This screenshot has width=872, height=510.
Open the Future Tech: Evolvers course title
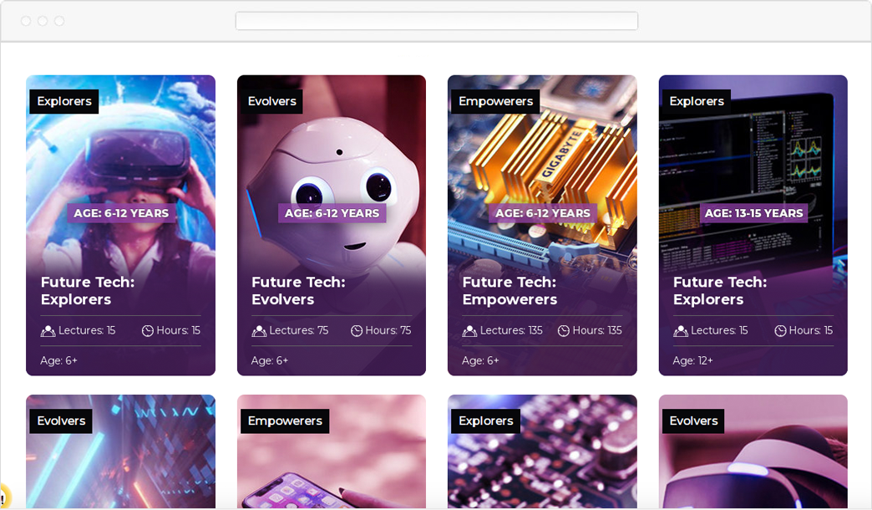[x=298, y=291]
